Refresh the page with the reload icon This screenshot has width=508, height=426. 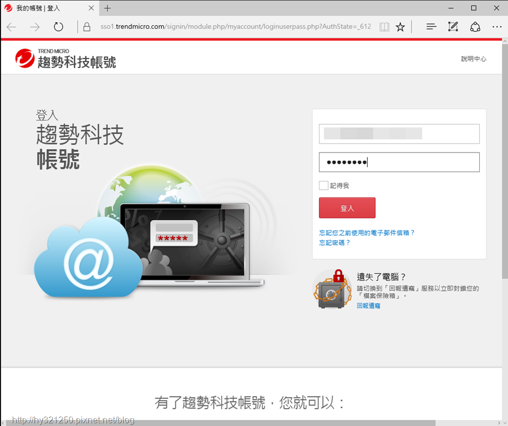tap(58, 27)
